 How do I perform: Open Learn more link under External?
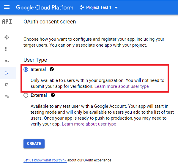[x=89, y=124]
